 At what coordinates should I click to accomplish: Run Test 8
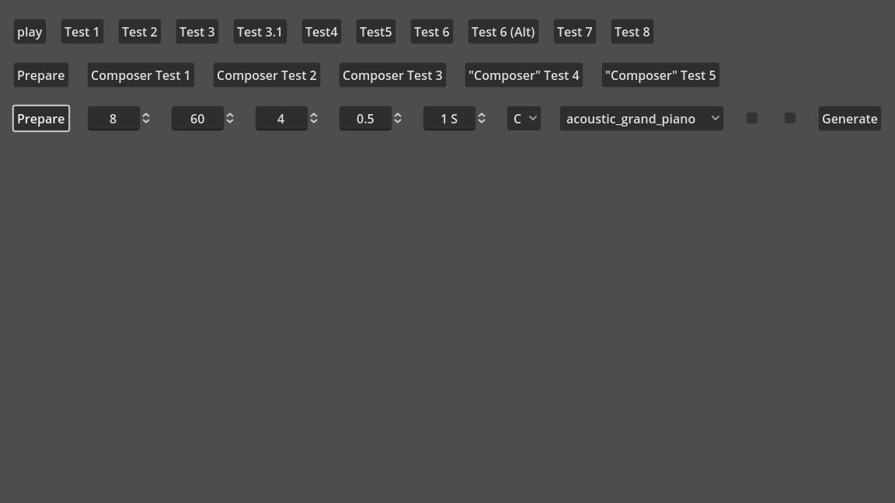click(632, 32)
